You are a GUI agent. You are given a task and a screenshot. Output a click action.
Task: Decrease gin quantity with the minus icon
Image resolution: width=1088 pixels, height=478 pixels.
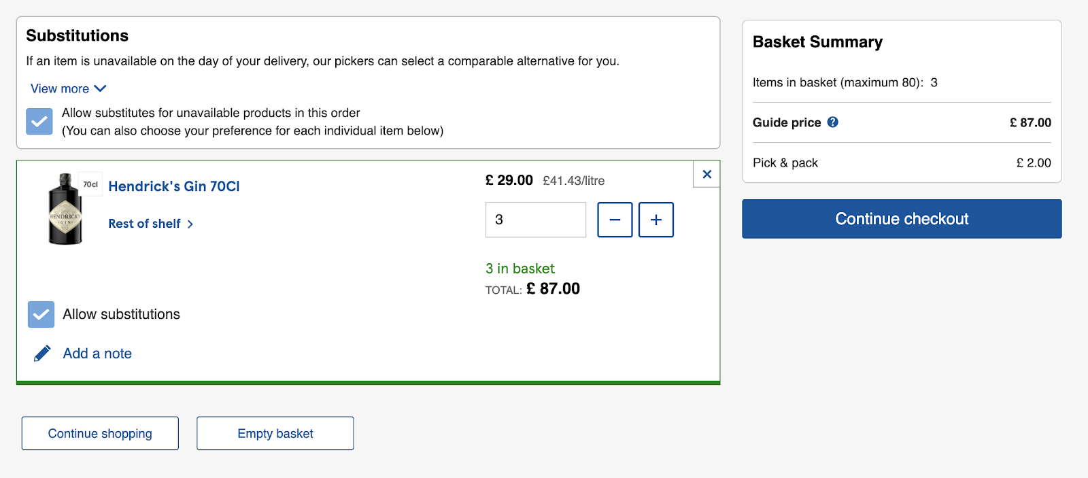[614, 220]
